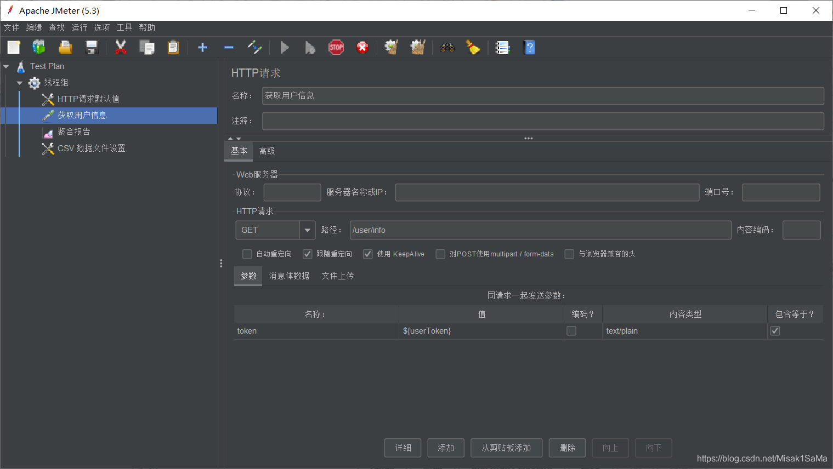Check the 编码 checkbox for token parameter

(x=571, y=330)
